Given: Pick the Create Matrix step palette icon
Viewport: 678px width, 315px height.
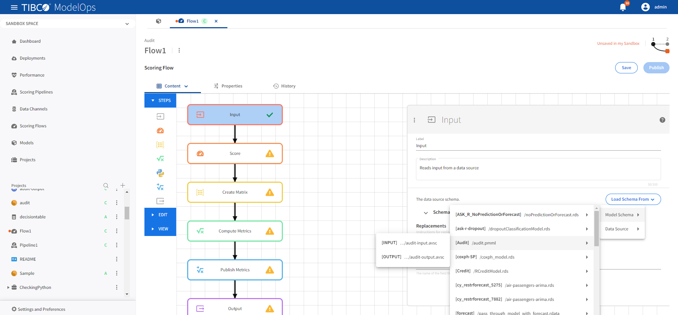Looking at the screenshot, I should coord(160,145).
